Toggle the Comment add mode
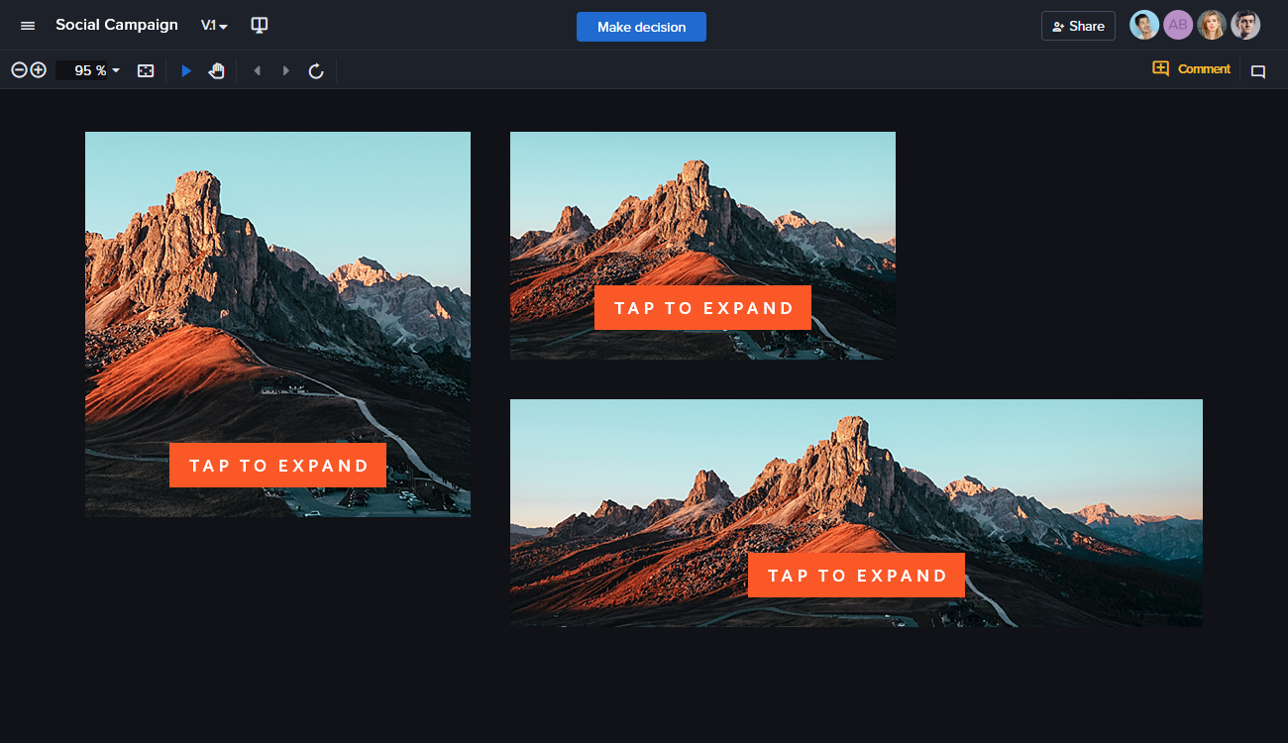 tap(1191, 69)
